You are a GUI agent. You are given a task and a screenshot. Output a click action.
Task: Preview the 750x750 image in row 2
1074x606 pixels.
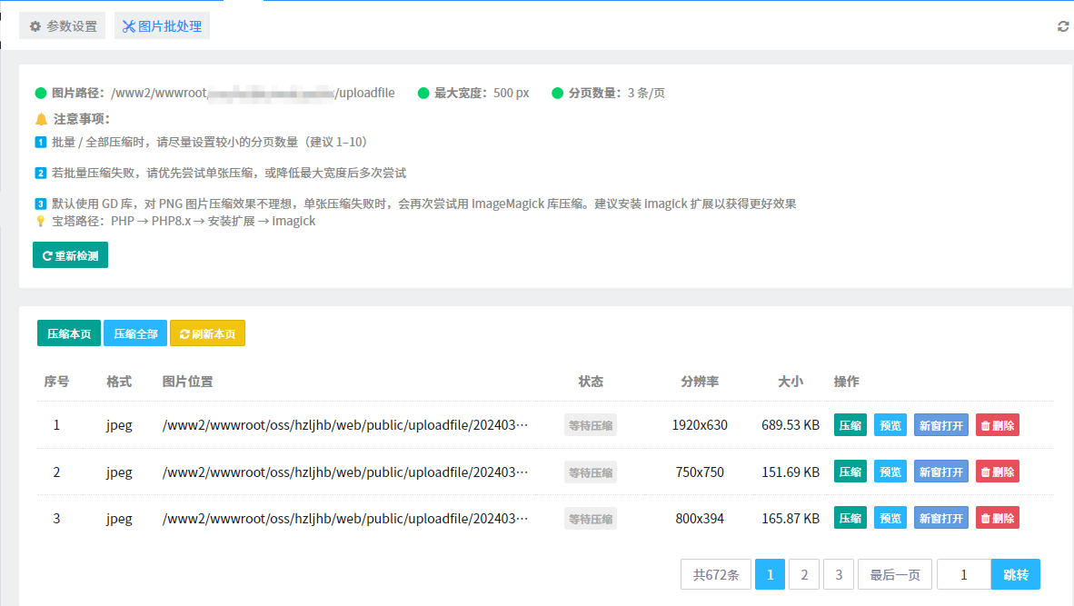click(890, 472)
